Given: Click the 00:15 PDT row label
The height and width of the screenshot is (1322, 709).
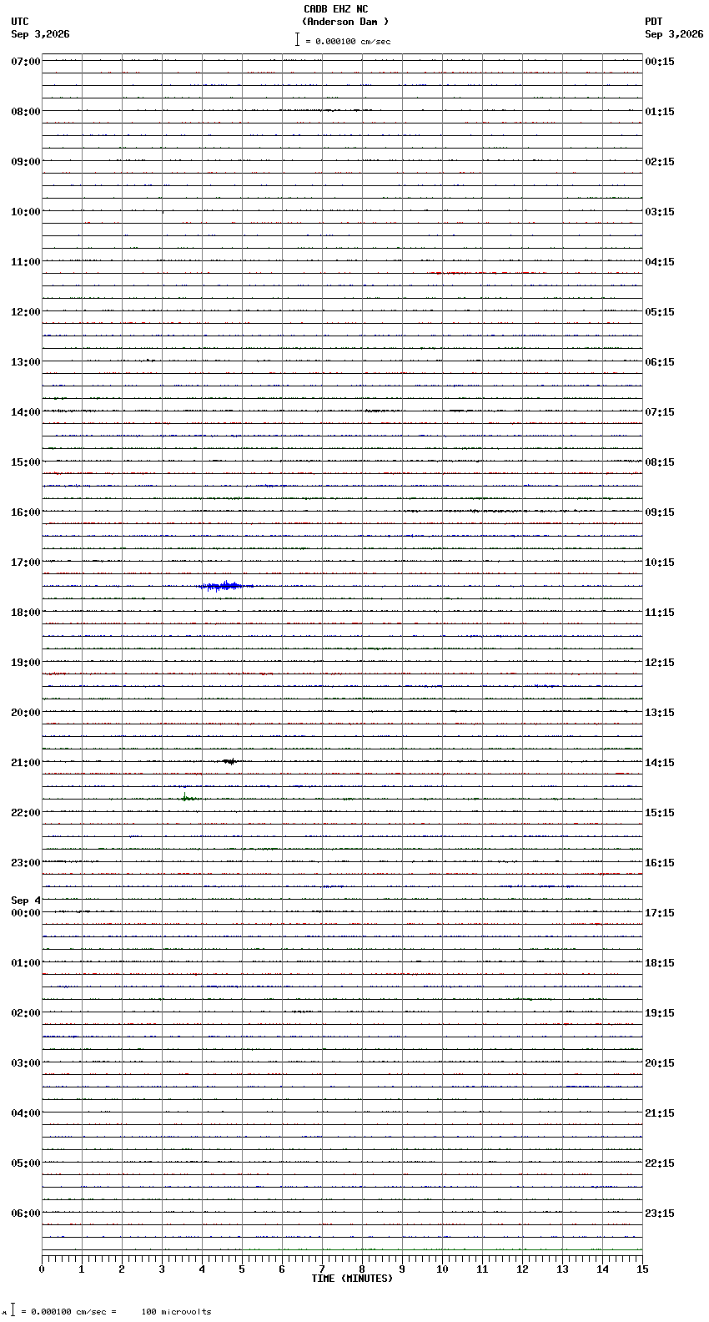Looking at the screenshot, I should tap(660, 62).
